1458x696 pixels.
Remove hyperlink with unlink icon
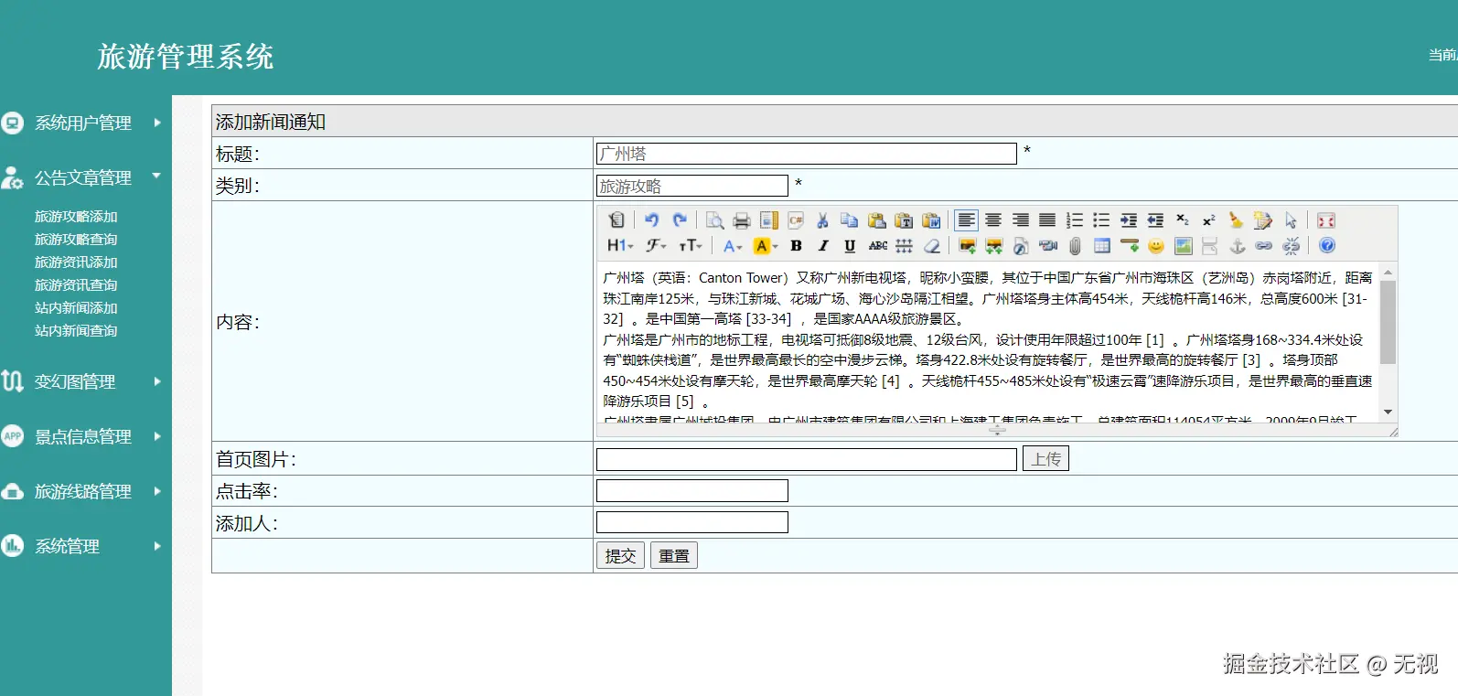click(x=1292, y=245)
